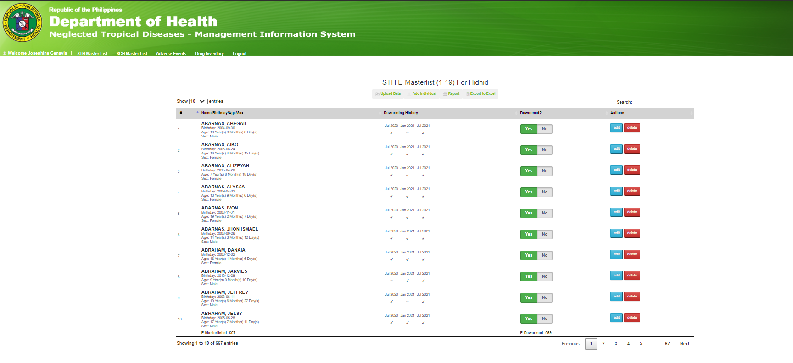793x363 pixels.
Task: Go to page 3 of results
Action: pos(616,344)
